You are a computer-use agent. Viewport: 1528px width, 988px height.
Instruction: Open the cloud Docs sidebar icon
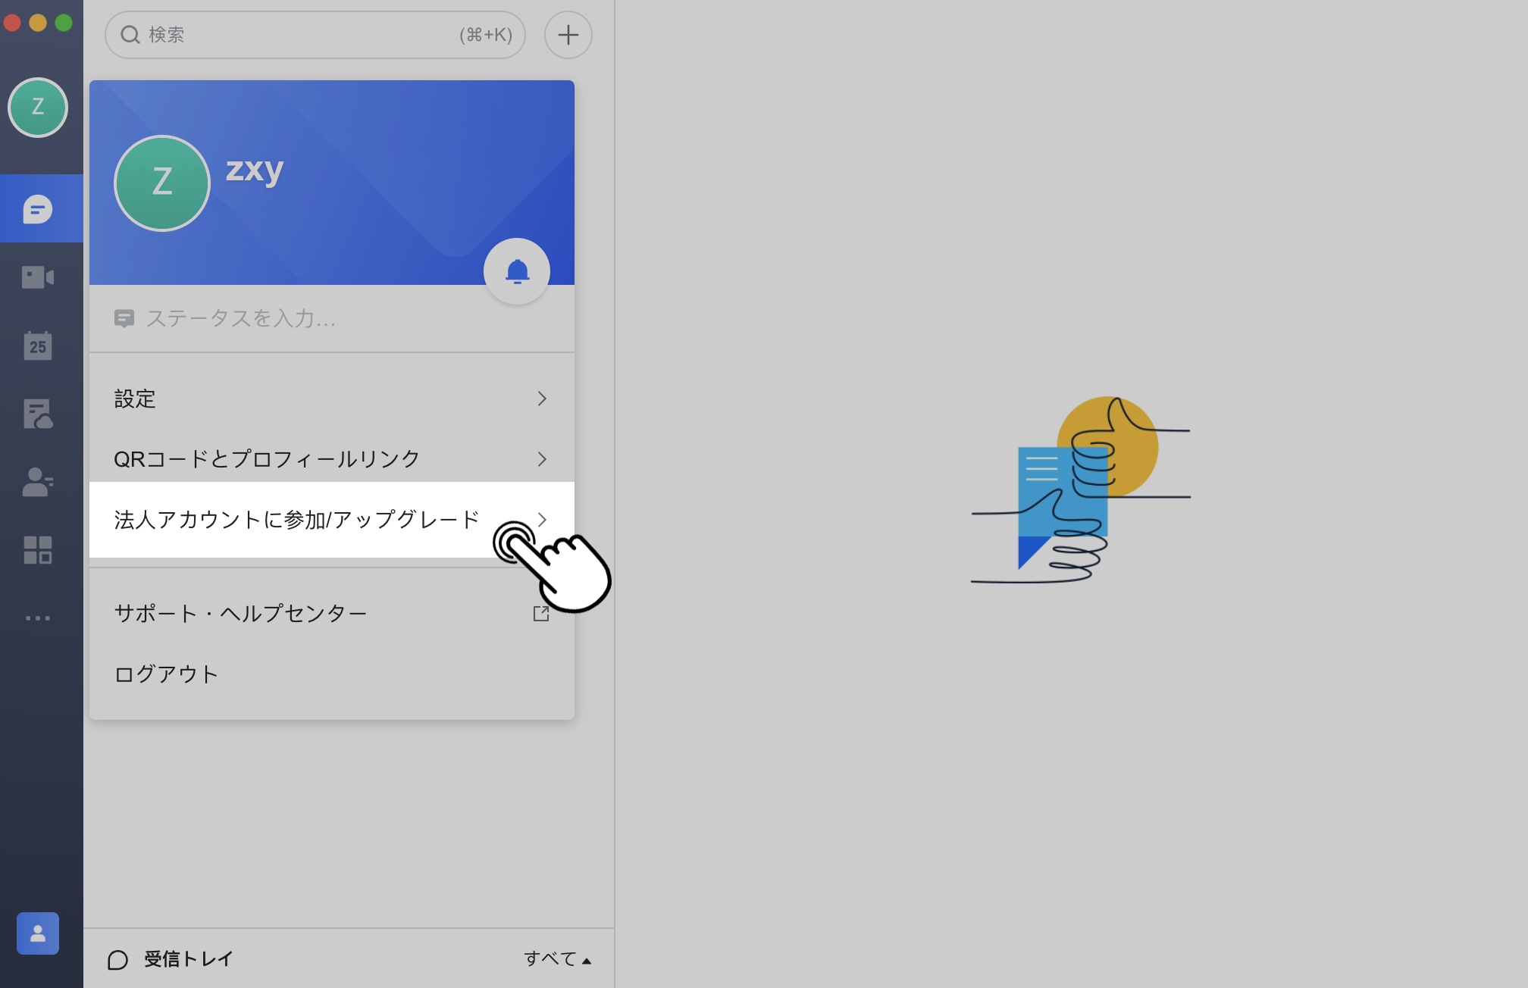[x=38, y=414]
